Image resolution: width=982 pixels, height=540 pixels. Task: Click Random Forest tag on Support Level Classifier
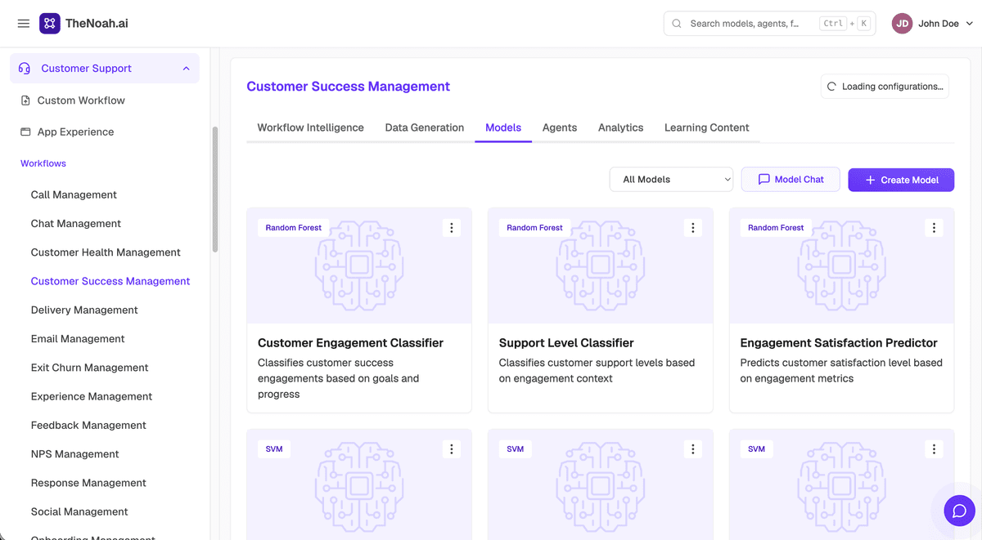pyautogui.click(x=534, y=228)
